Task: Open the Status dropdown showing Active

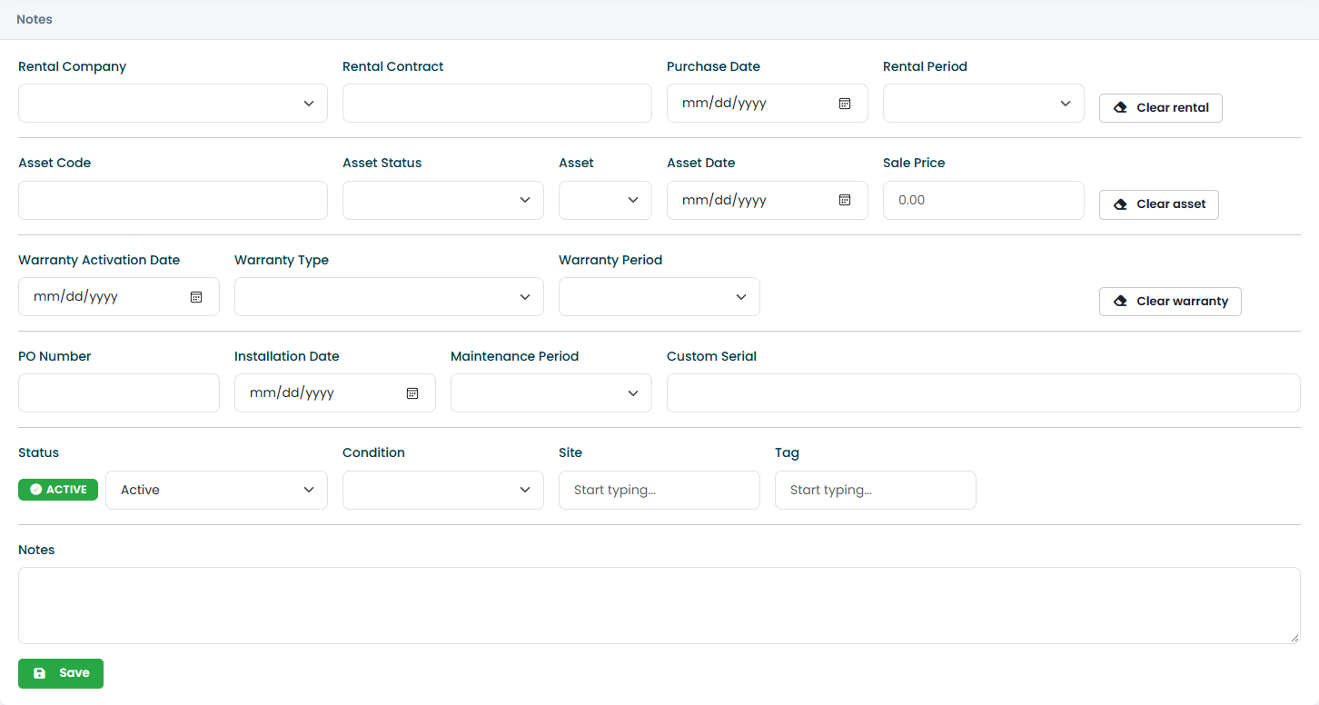Action: pyautogui.click(x=216, y=490)
